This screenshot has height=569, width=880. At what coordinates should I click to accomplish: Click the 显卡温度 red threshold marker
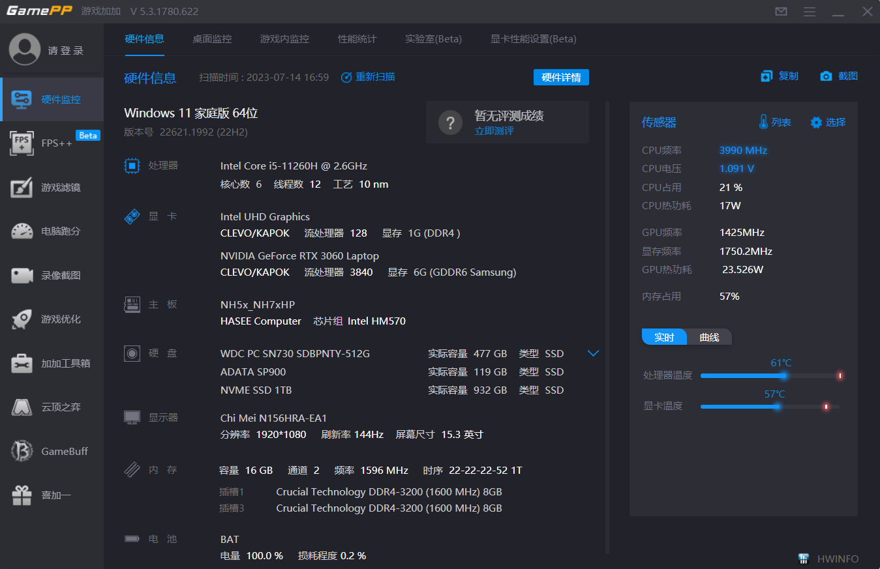click(x=826, y=407)
